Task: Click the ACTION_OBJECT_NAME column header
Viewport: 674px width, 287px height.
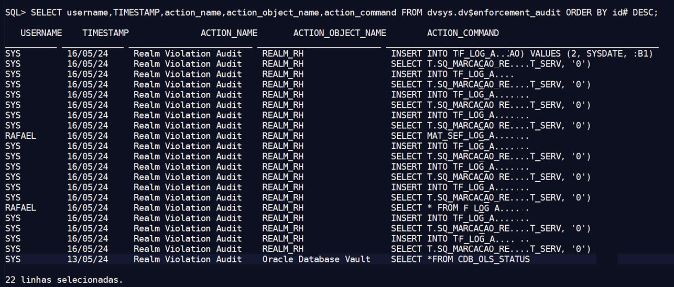Action: click(x=340, y=33)
